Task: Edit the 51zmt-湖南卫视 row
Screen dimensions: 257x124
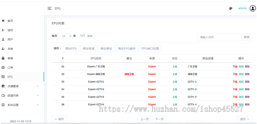Action: (x=241, y=74)
